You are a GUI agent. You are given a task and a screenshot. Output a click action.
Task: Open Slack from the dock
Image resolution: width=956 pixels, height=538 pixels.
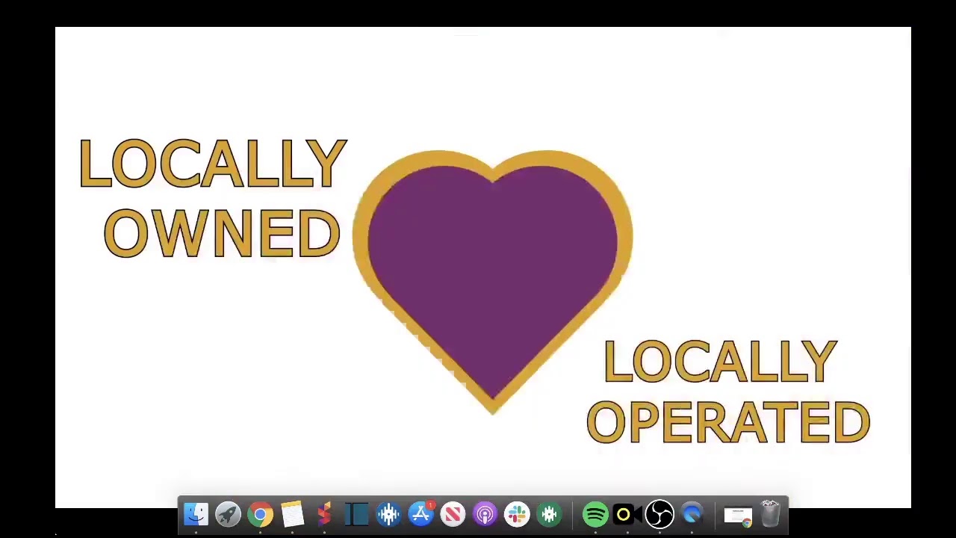[517, 514]
